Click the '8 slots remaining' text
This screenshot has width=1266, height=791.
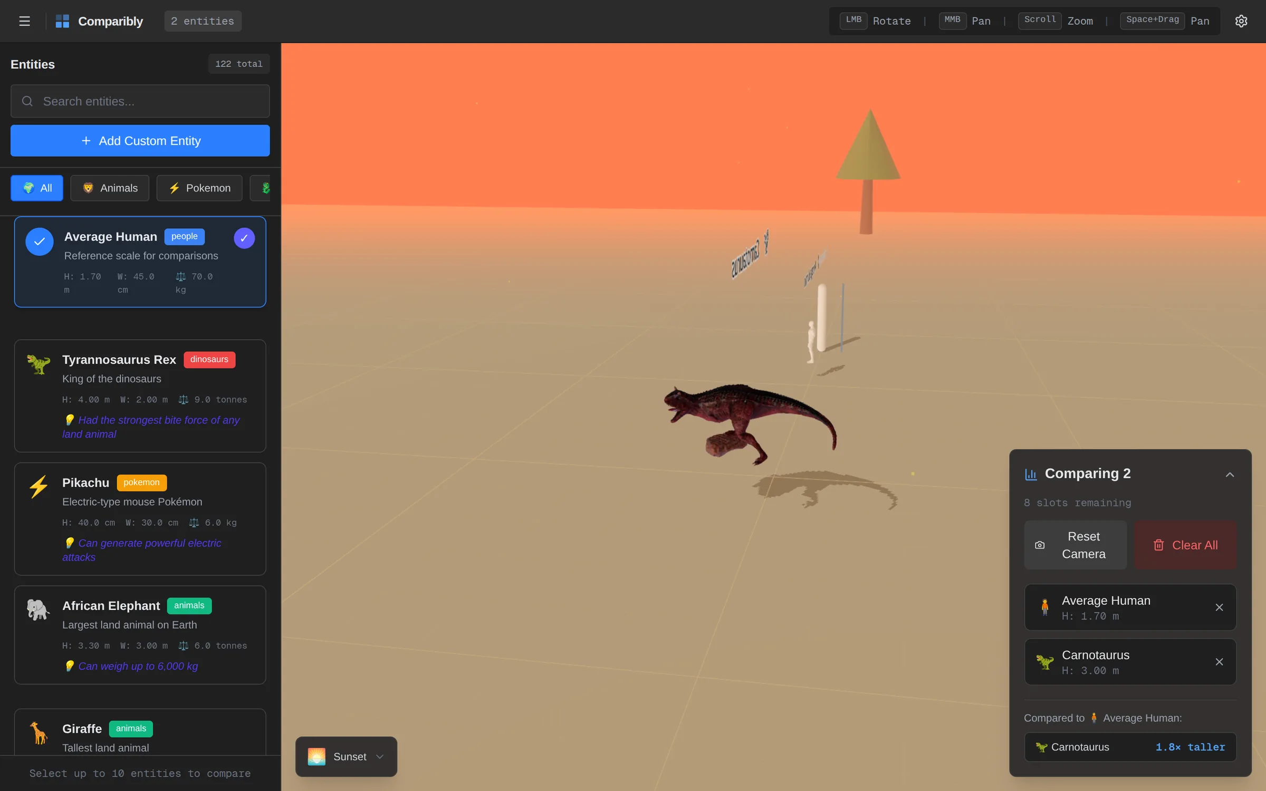point(1077,503)
